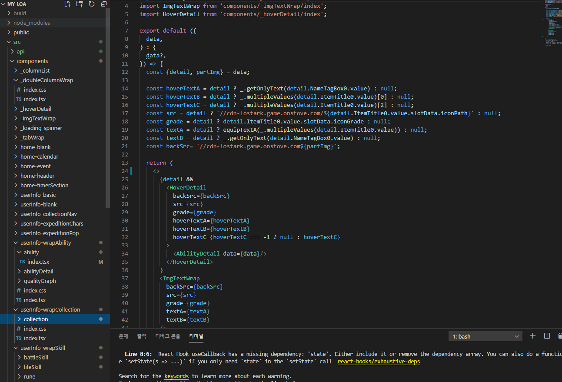This screenshot has height=382, width=562.
Task: Expand the battleSkill folder
Action: pos(54,357)
